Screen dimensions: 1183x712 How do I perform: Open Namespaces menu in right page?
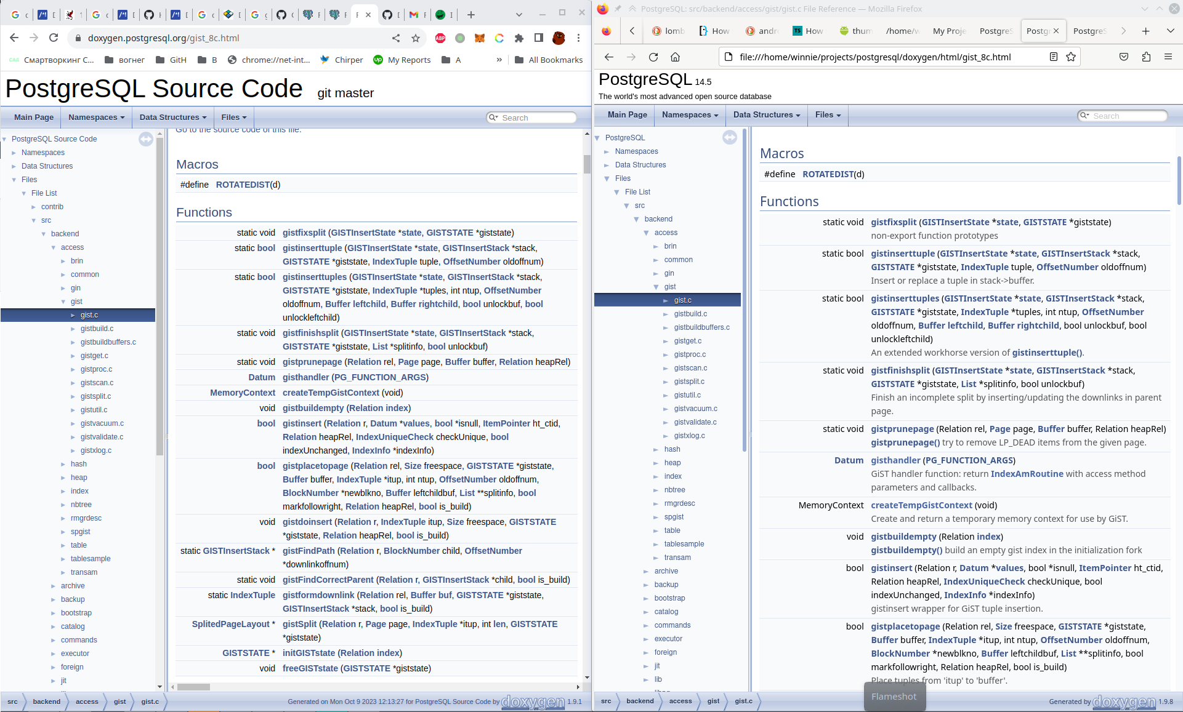(x=690, y=115)
